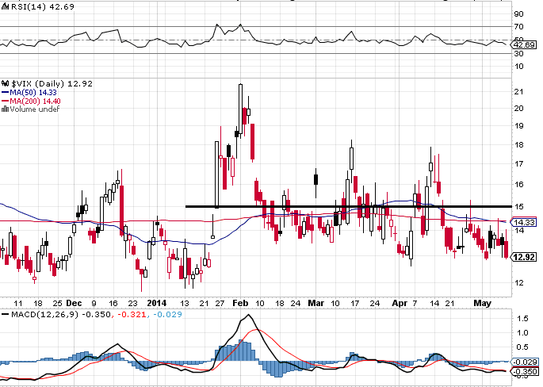The width and height of the screenshot is (543, 387).
Task: Click the 27 date label before Feb
Action: pyautogui.click(x=220, y=304)
